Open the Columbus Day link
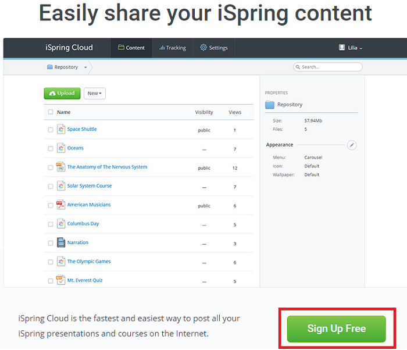The width and height of the screenshot is (407, 350). point(83,224)
